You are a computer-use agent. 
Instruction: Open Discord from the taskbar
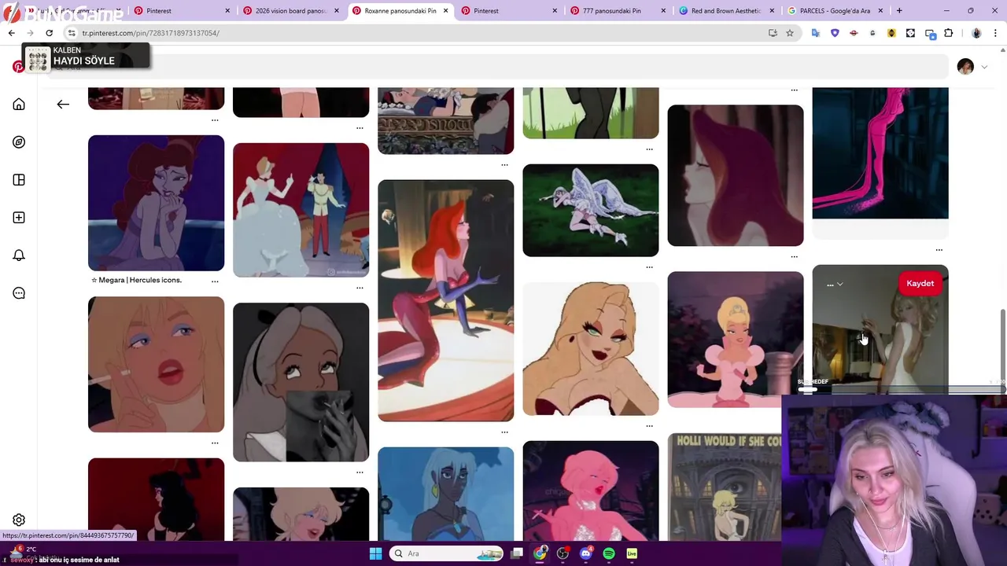[585, 553]
